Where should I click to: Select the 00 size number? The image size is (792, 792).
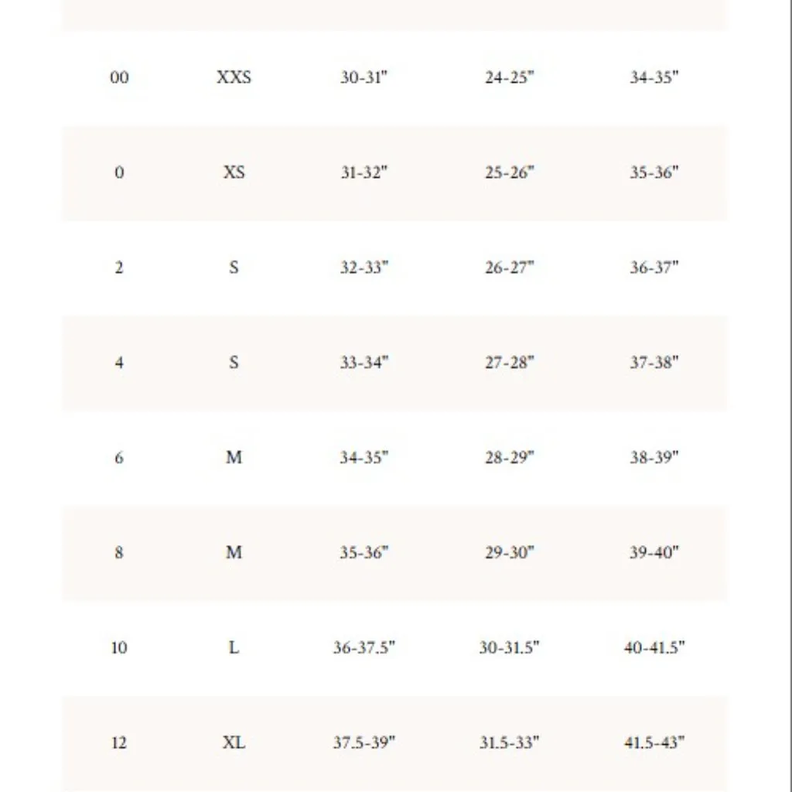pos(119,77)
